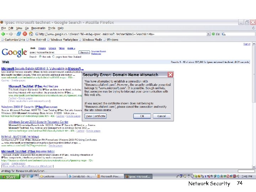Click the green Go button icon
Viewport: 256px width, 192px height.
coord(213,34)
